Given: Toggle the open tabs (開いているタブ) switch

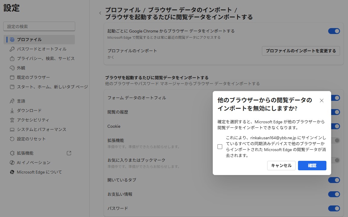Looking at the screenshot, I should [334, 180].
